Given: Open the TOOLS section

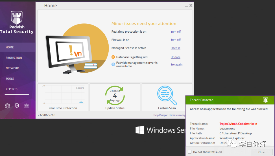Looking at the screenshot, I should tap(10, 79).
